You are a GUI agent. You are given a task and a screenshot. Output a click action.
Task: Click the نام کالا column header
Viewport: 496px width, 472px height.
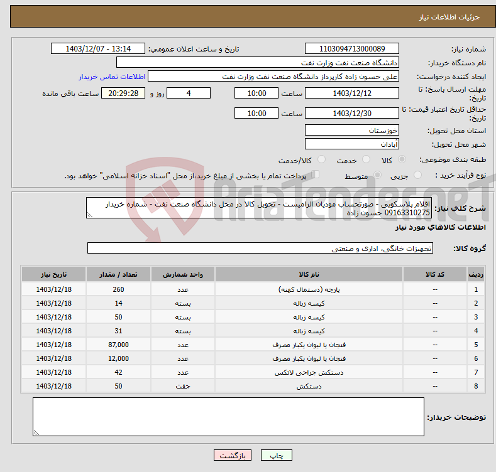pyautogui.click(x=309, y=274)
